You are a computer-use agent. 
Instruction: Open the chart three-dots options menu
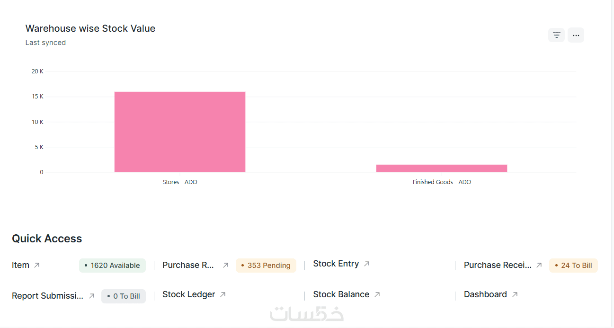(x=576, y=35)
